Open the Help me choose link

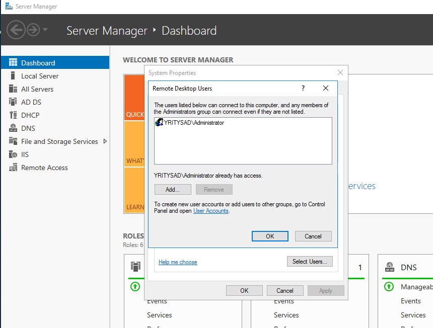[x=178, y=262]
